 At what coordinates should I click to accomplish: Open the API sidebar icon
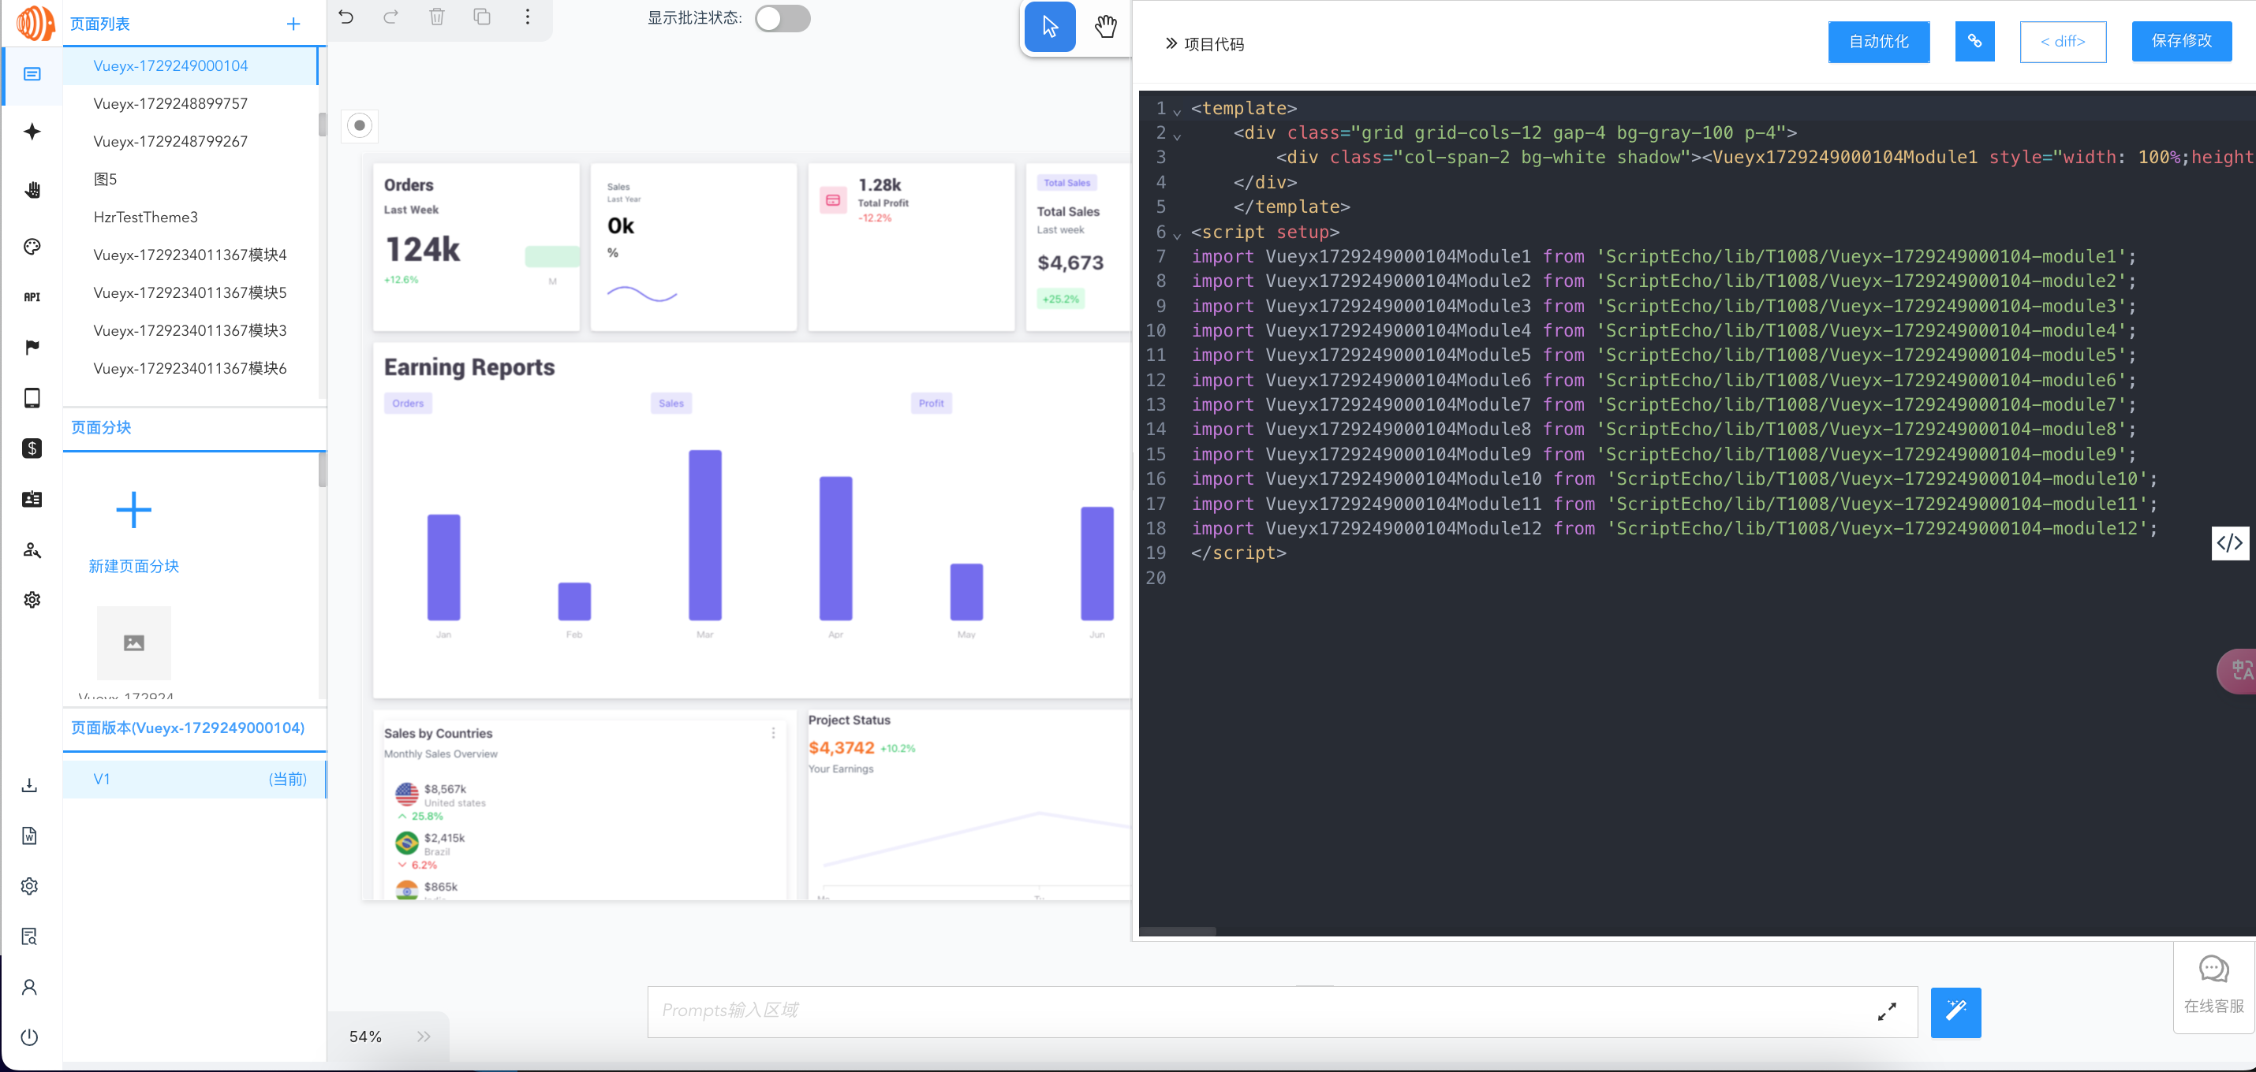pyautogui.click(x=32, y=296)
